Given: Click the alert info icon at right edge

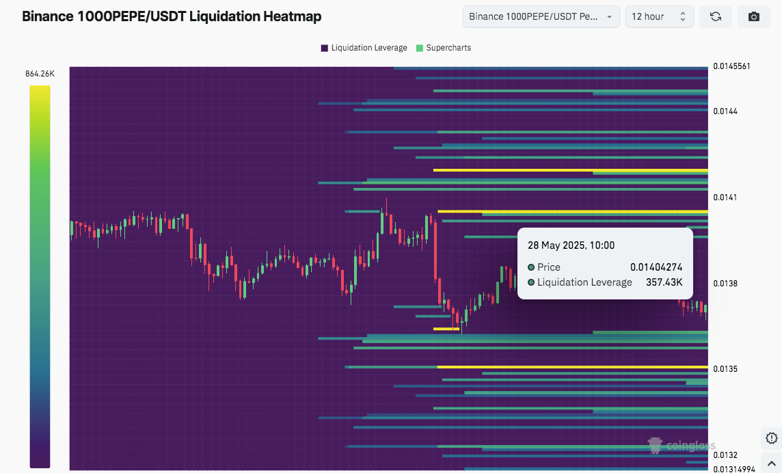Looking at the screenshot, I should [772, 438].
